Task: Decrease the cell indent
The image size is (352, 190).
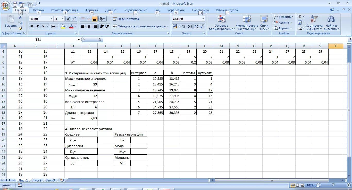Action: 102,26
